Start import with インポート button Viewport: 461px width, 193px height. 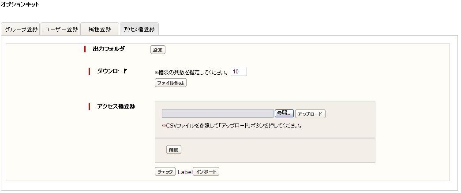click(x=206, y=171)
